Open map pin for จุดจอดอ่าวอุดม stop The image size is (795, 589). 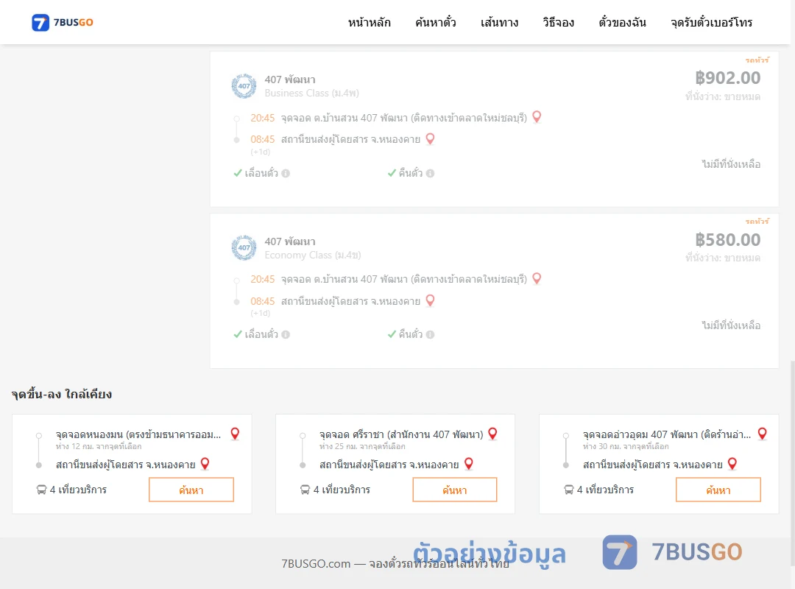pos(762,434)
